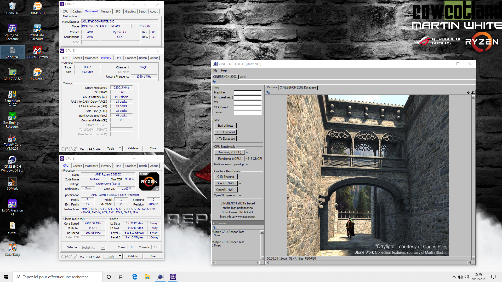Open CINEBENCH Windows 64 Bit desktop icon
The height and width of the screenshot is (282, 502).
coord(12,164)
